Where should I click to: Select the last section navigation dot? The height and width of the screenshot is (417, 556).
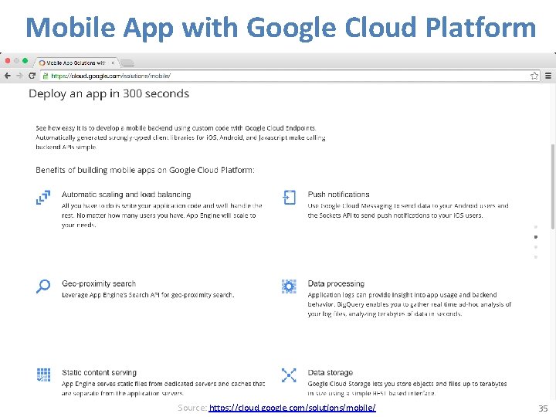[x=536, y=257]
